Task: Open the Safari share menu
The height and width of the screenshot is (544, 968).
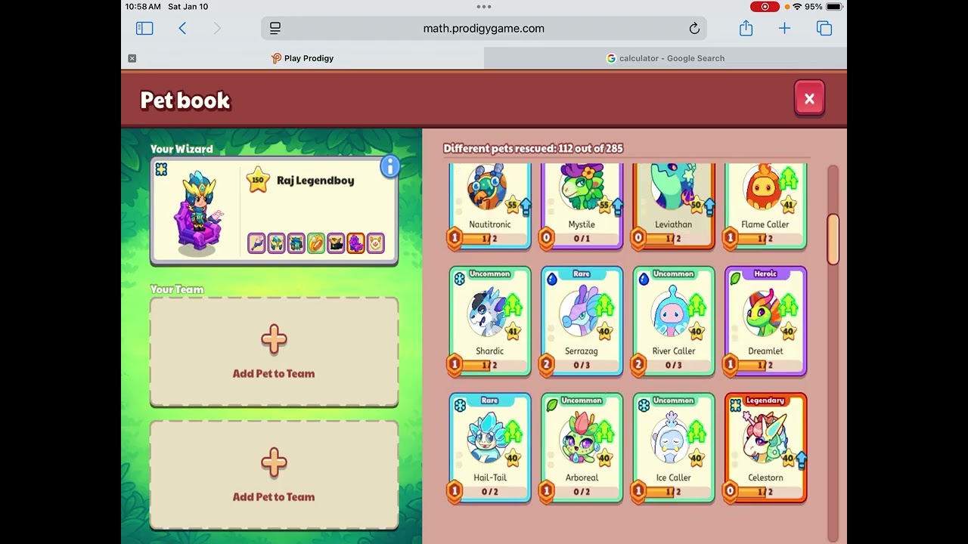Action: [746, 28]
